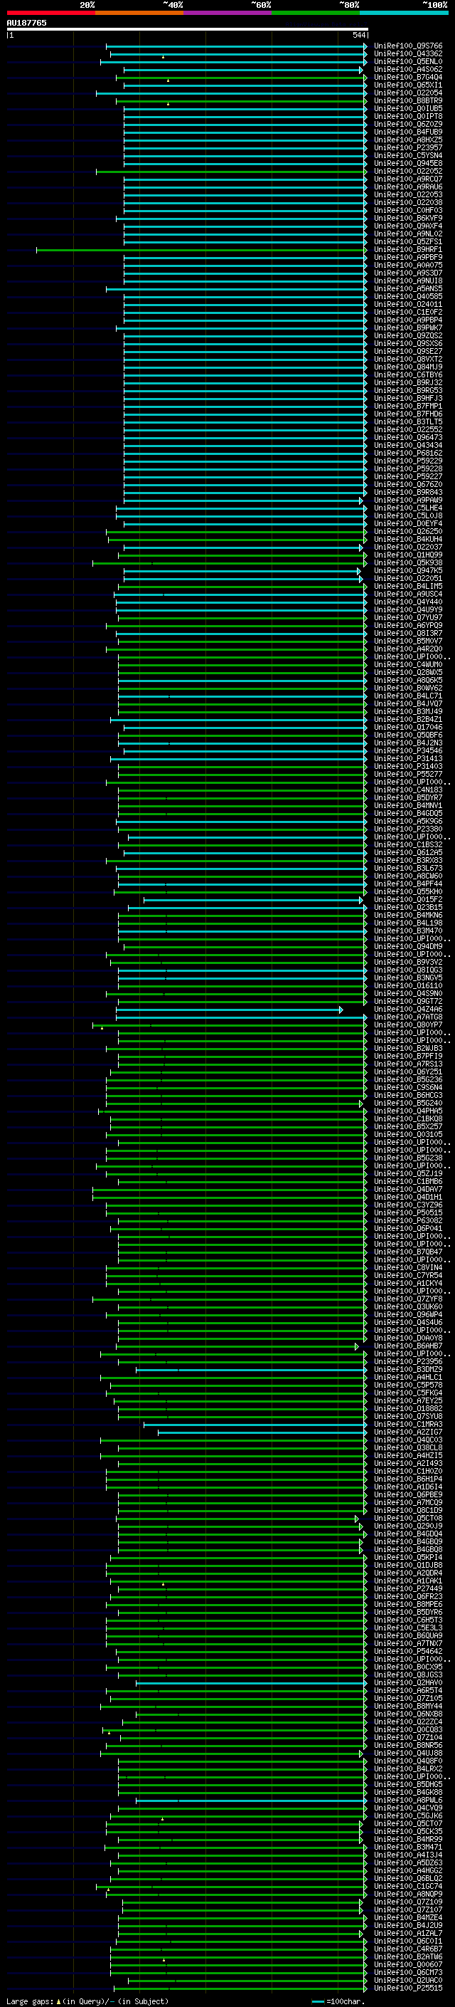This screenshot has width=455, height=2007.
Task: Select the UniRef100_B8BTR9 label
Action: 407,100
